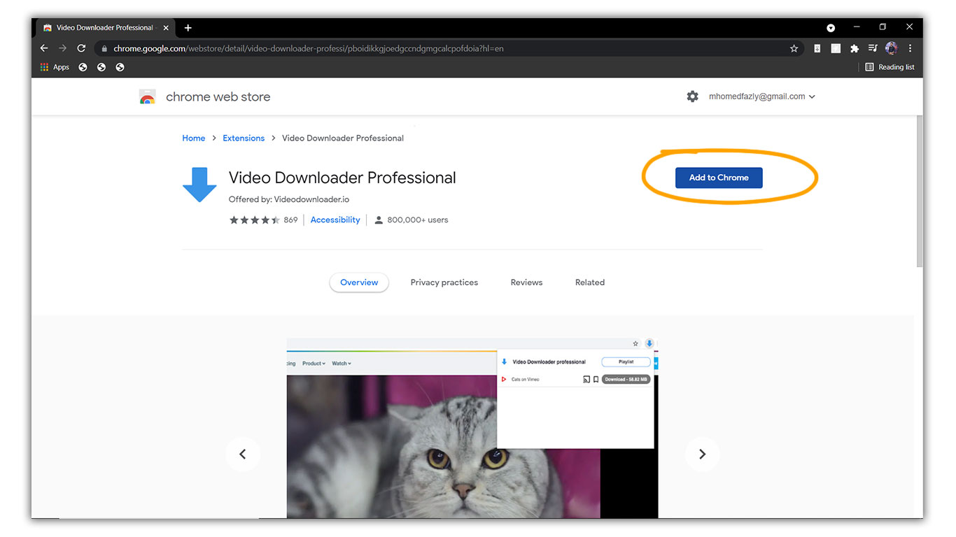The image size is (956, 537).
Task: Open the Extensions breadcrumb link
Action: (244, 138)
